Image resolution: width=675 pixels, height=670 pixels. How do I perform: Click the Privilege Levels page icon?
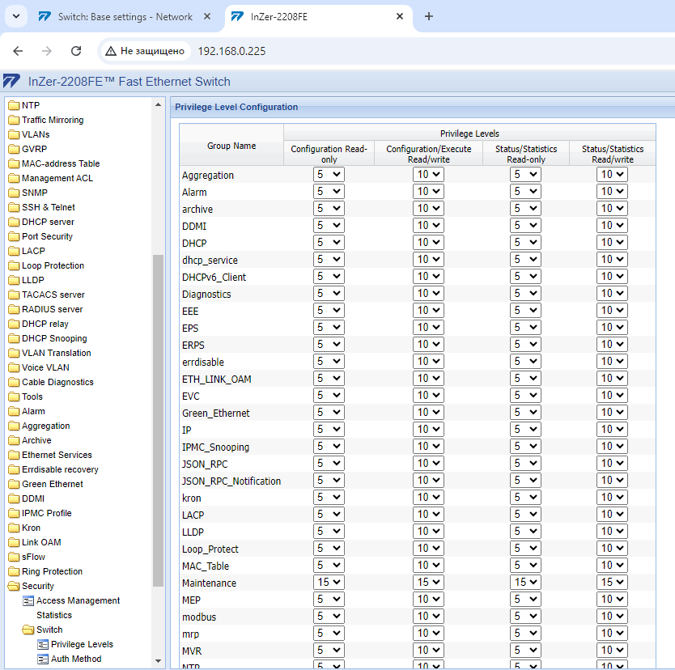[43, 645]
